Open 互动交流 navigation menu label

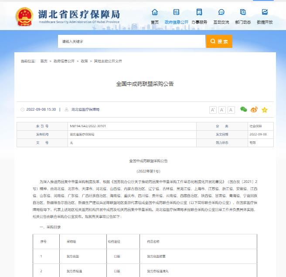(221, 22)
